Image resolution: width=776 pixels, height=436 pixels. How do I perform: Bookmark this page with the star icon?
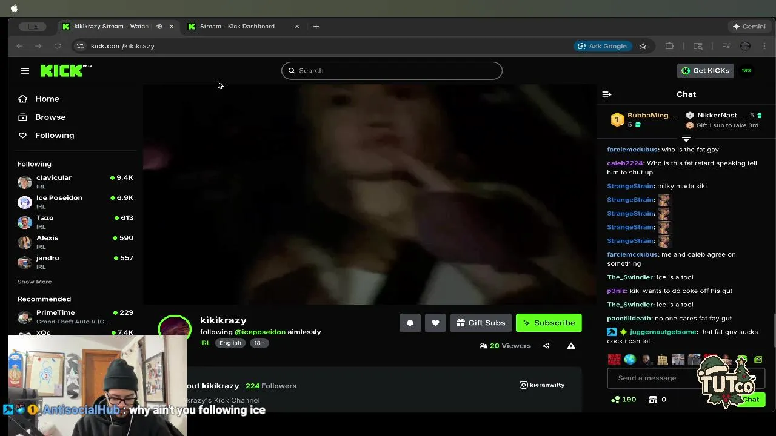643,46
